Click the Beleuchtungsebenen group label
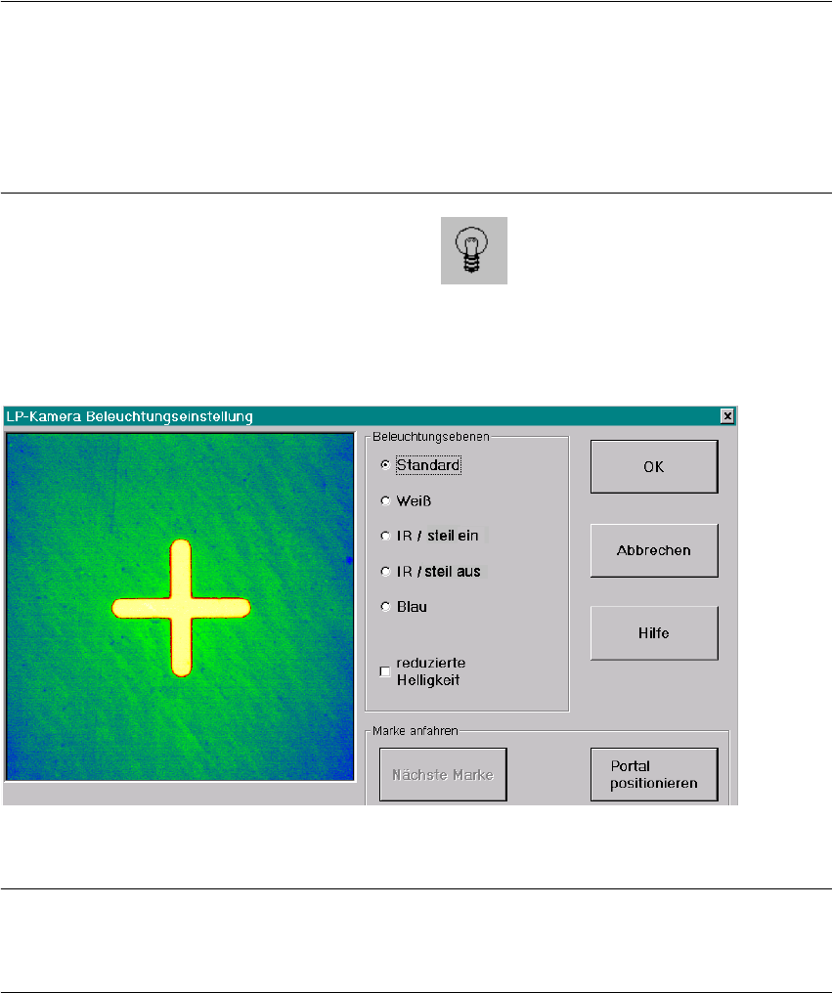The image size is (832, 993). (431, 436)
